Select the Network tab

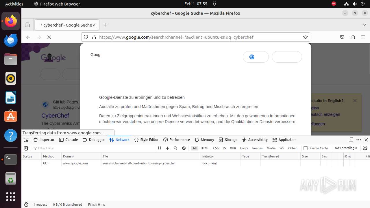pos(119,140)
